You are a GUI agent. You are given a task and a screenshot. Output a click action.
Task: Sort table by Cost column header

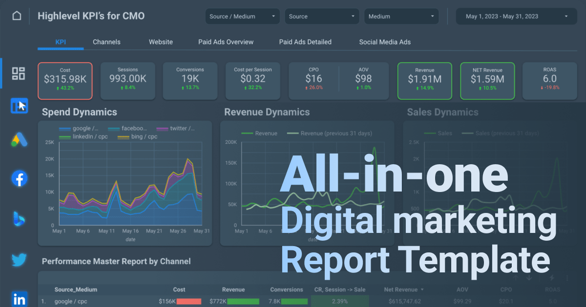coord(179,289)
